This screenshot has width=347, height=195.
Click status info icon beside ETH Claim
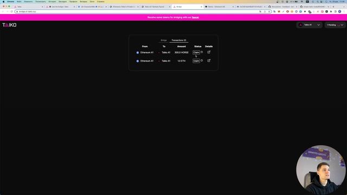202,60
